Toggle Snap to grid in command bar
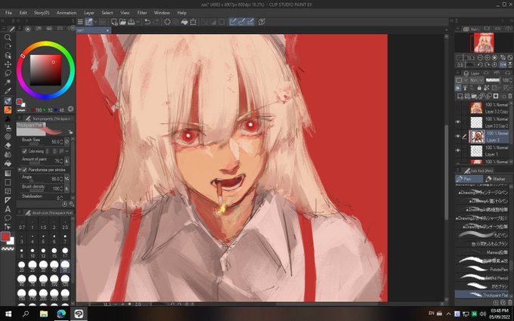The width and height of the screenshot is (514, 321). coord(250,22)
